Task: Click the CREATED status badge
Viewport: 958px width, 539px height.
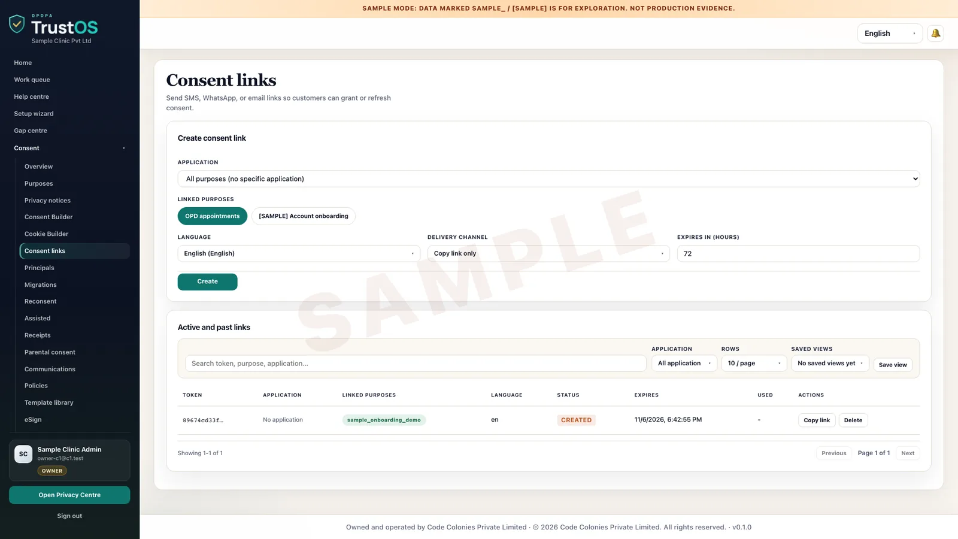Action: (x=576, y=420)
